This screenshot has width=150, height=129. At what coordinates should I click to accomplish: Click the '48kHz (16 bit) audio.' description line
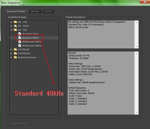79,27
